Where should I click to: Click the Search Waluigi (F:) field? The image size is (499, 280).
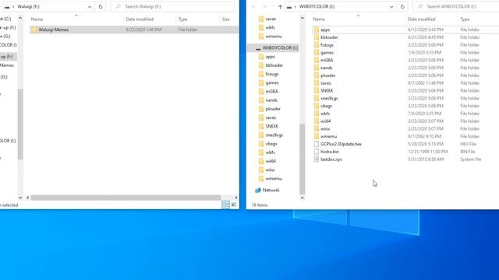click(x=172, y=6)
